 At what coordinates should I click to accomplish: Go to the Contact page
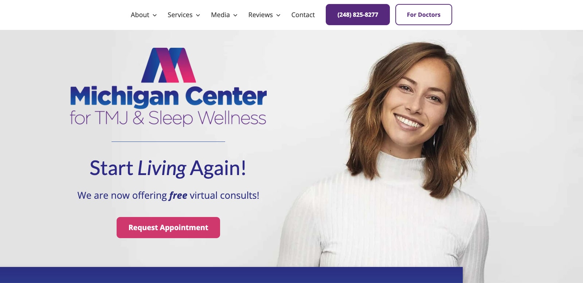[303, 15]
